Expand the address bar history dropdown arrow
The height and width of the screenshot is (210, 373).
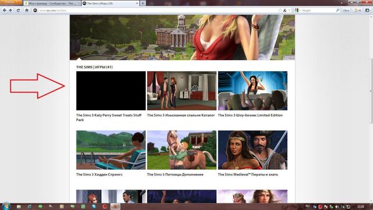(289, 10)
